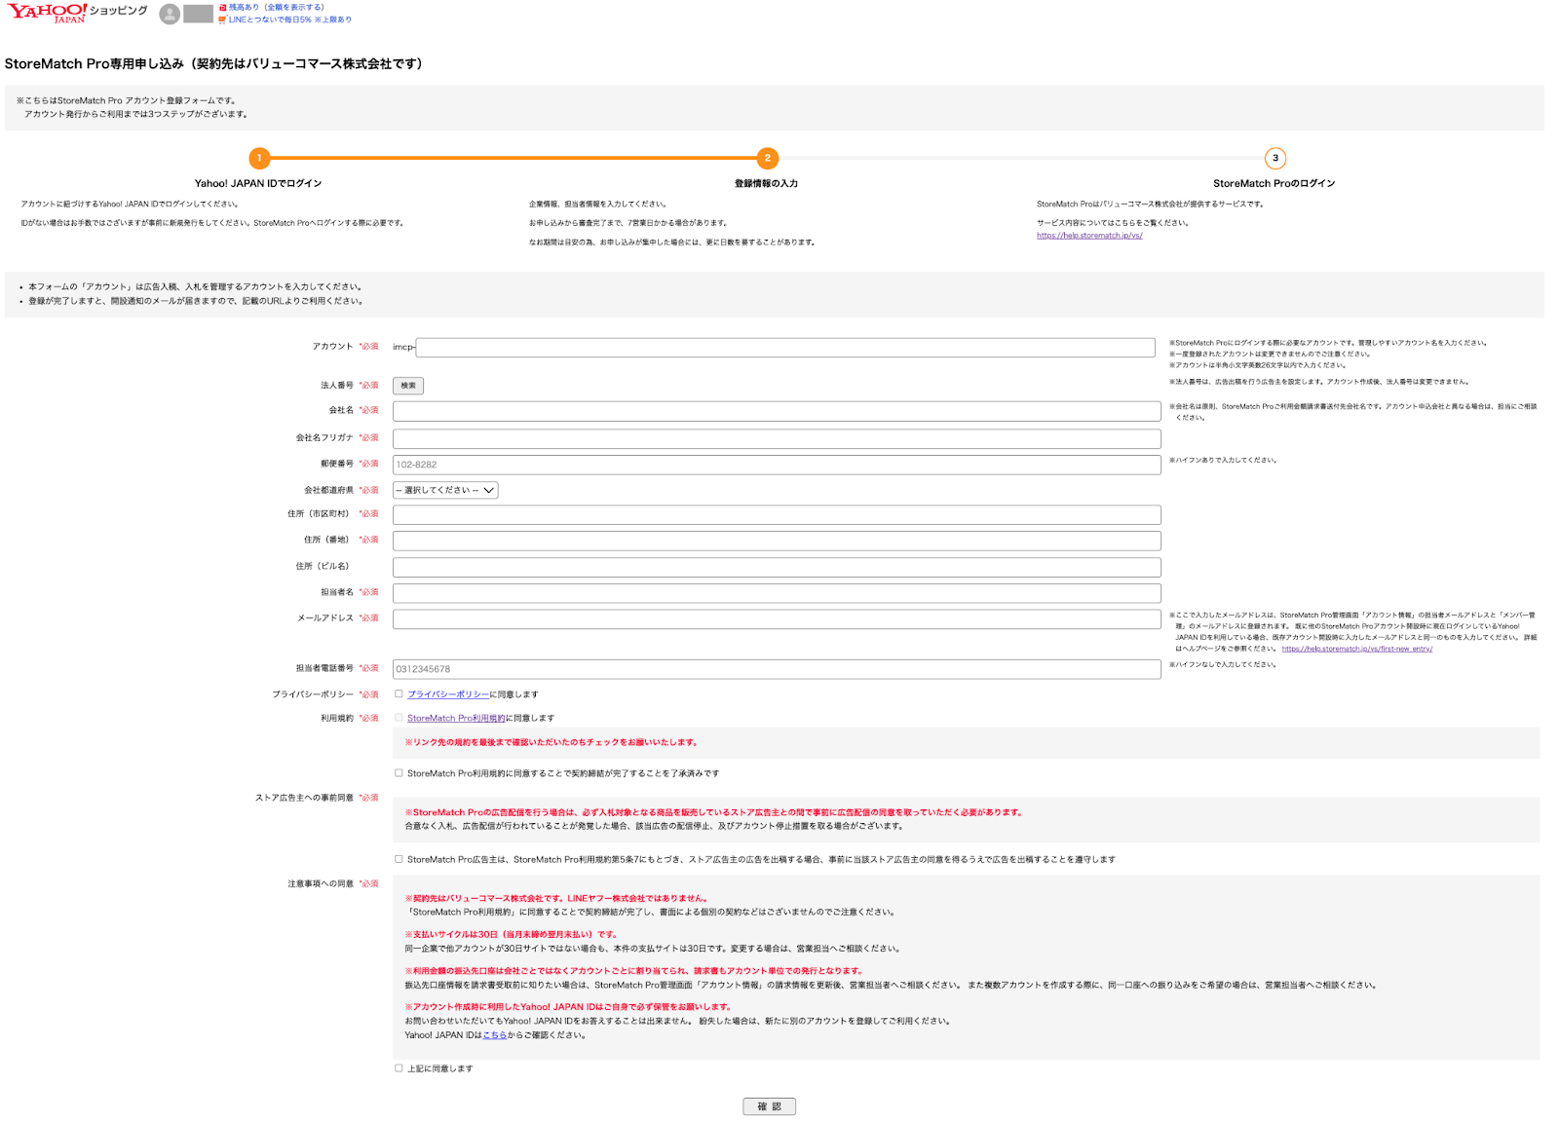Focus the 担当者名 input field
Screen dimensions: 1559x1122
click(777, 593)
